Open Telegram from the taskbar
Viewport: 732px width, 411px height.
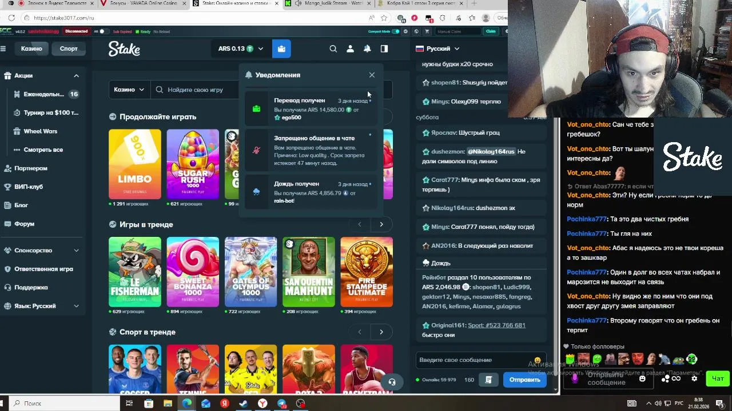[x=281, y=404]
